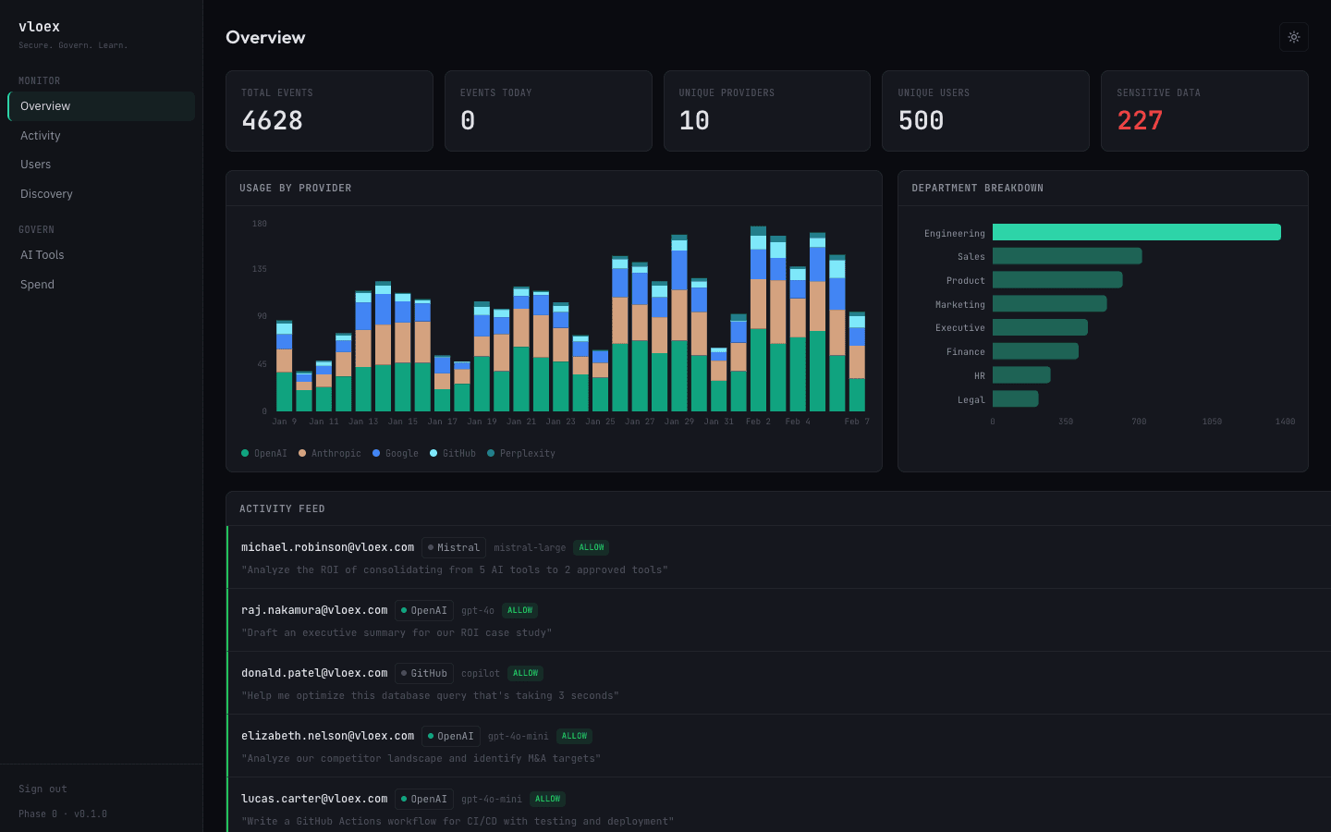This screenshot has width=1331, height=832.
Task: Select Overview in the Monitor sidebar
Action: (x=44, y=105)
